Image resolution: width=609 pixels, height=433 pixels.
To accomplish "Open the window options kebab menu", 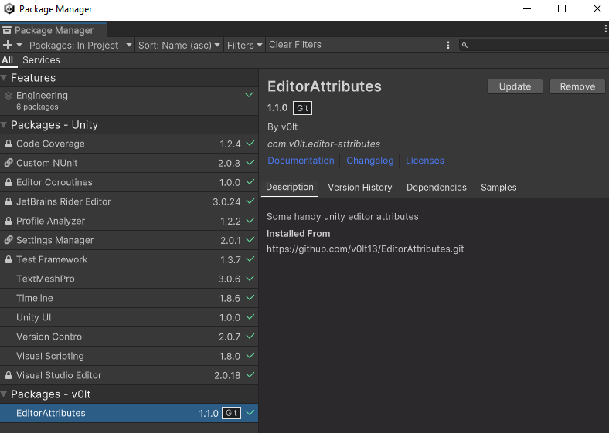I will [x=605, y=29].
